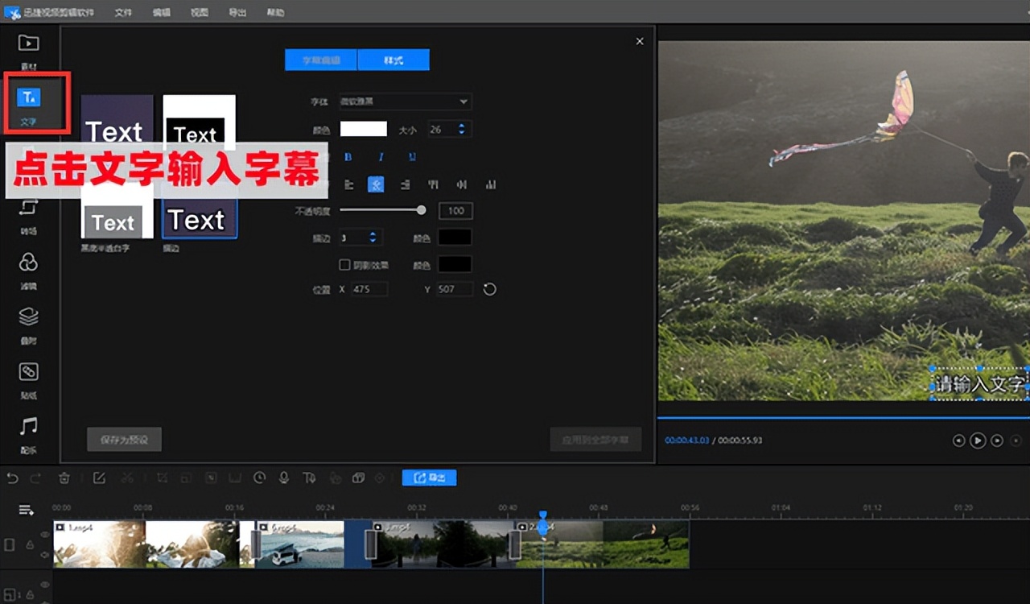Click the blue 导出 export button
The image size is (1030, 604).
pos(429,478)
